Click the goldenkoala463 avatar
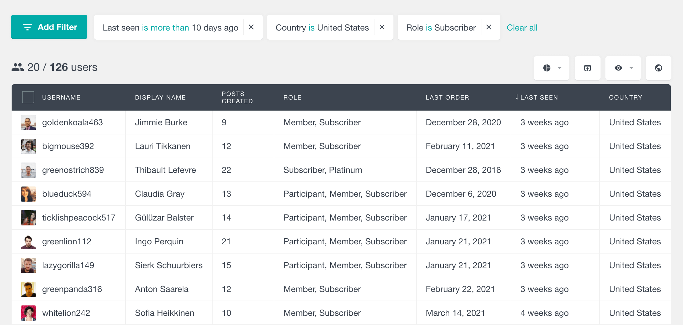This screenshot has height=325, width=683. (28, 122)
